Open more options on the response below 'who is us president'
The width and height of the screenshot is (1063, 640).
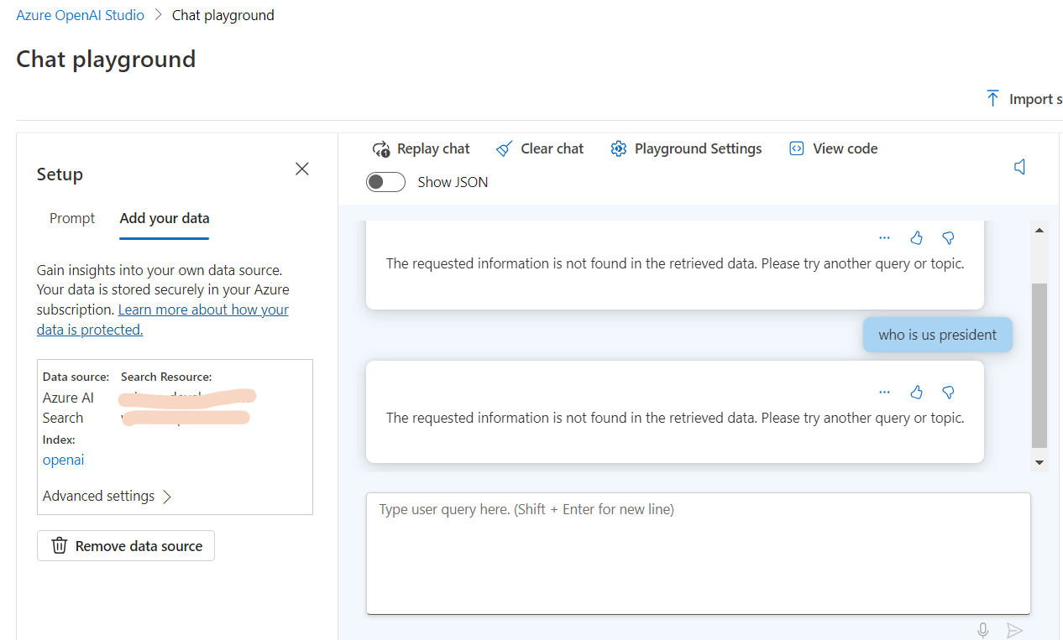tap(884, 392)
